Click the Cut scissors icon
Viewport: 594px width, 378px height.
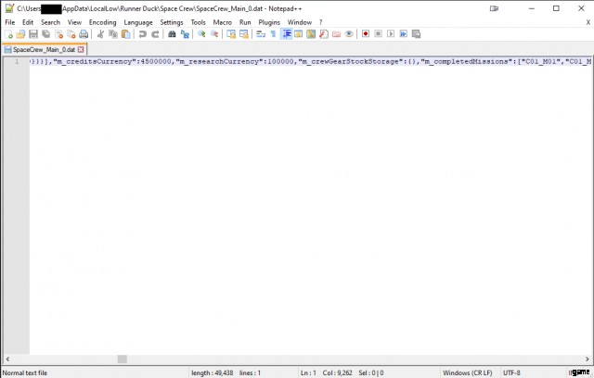100,34
